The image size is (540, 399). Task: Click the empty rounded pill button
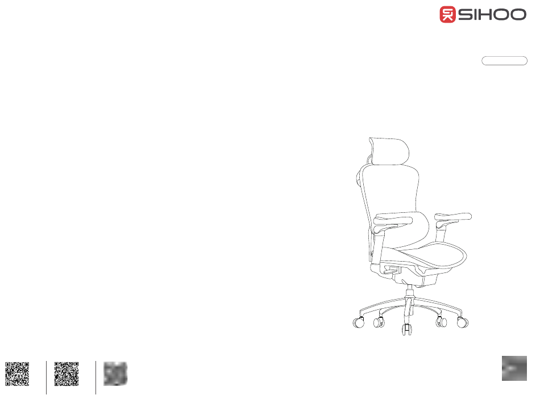coord(504,61)
